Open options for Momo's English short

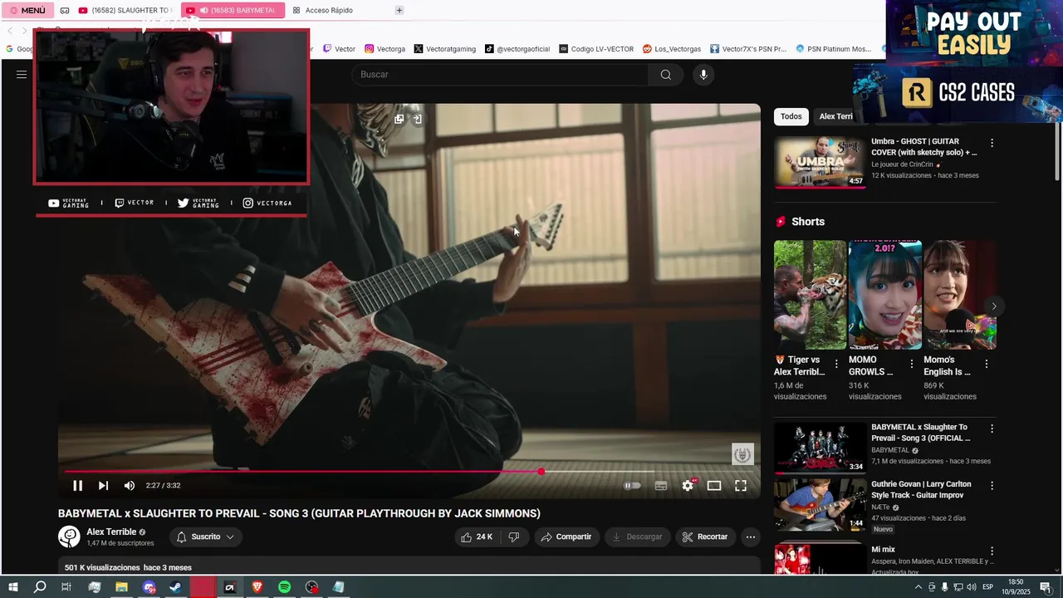987,364
